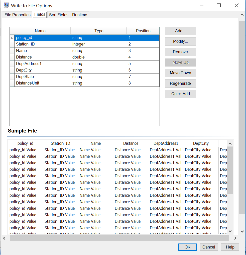Click the Type column header
This screenshot has height=255, width=246.
point(99,31)
